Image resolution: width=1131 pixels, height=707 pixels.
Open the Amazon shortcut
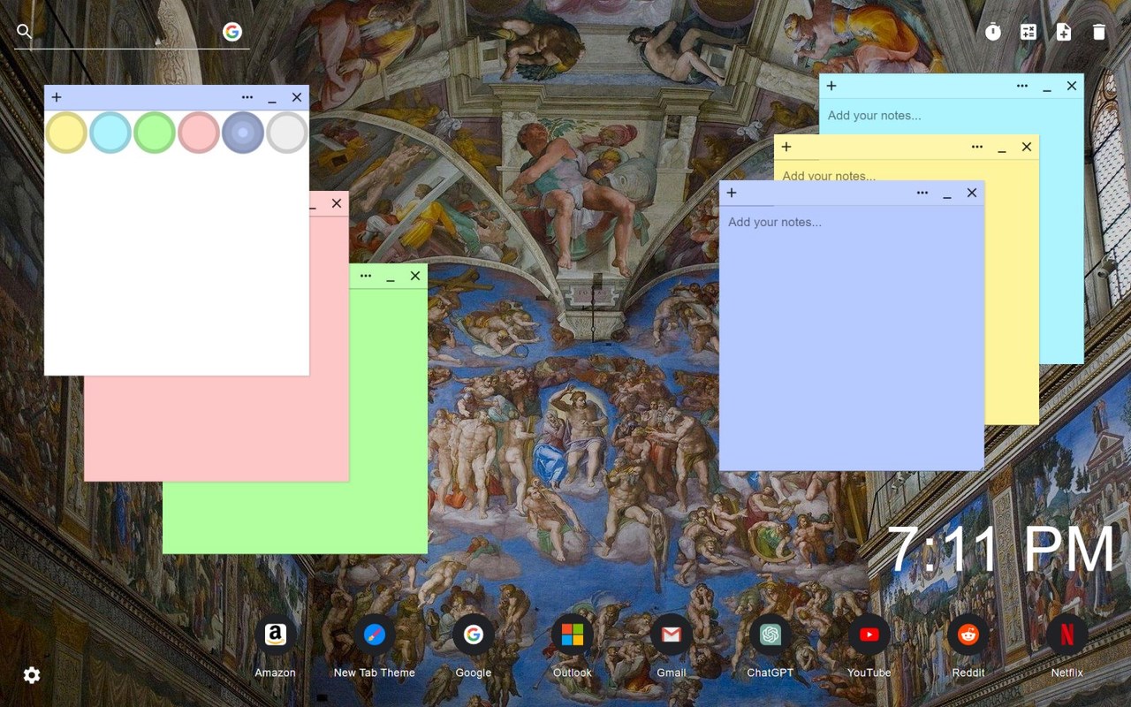pyautogui.click(x=276, y=635)
